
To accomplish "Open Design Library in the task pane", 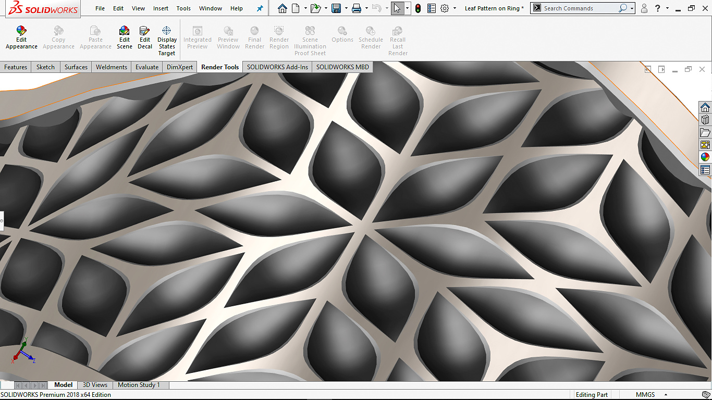I will pyautogui.click(x=705, y=120).
